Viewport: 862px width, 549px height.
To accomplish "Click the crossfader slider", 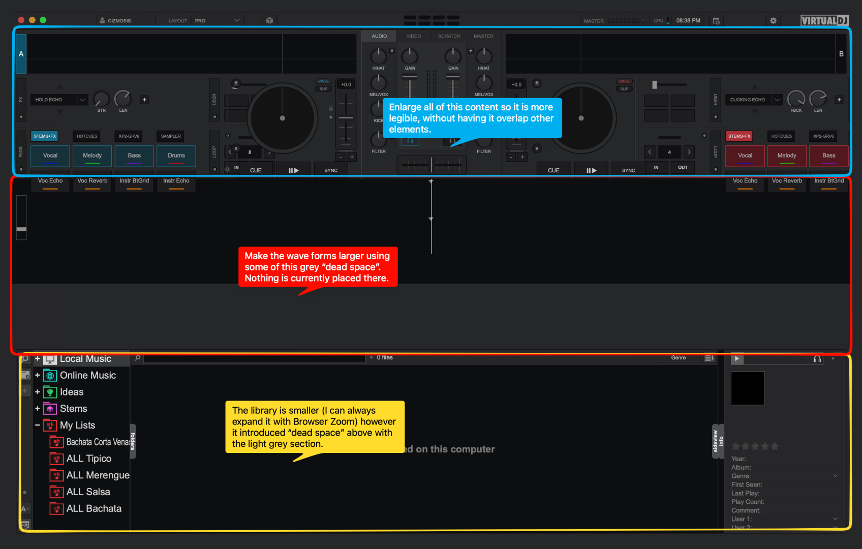I will tap(432, 165).
